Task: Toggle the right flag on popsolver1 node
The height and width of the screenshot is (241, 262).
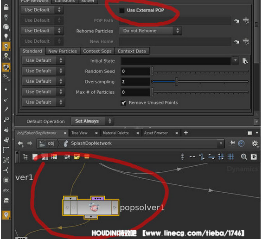Action: (x=115, y=208)
